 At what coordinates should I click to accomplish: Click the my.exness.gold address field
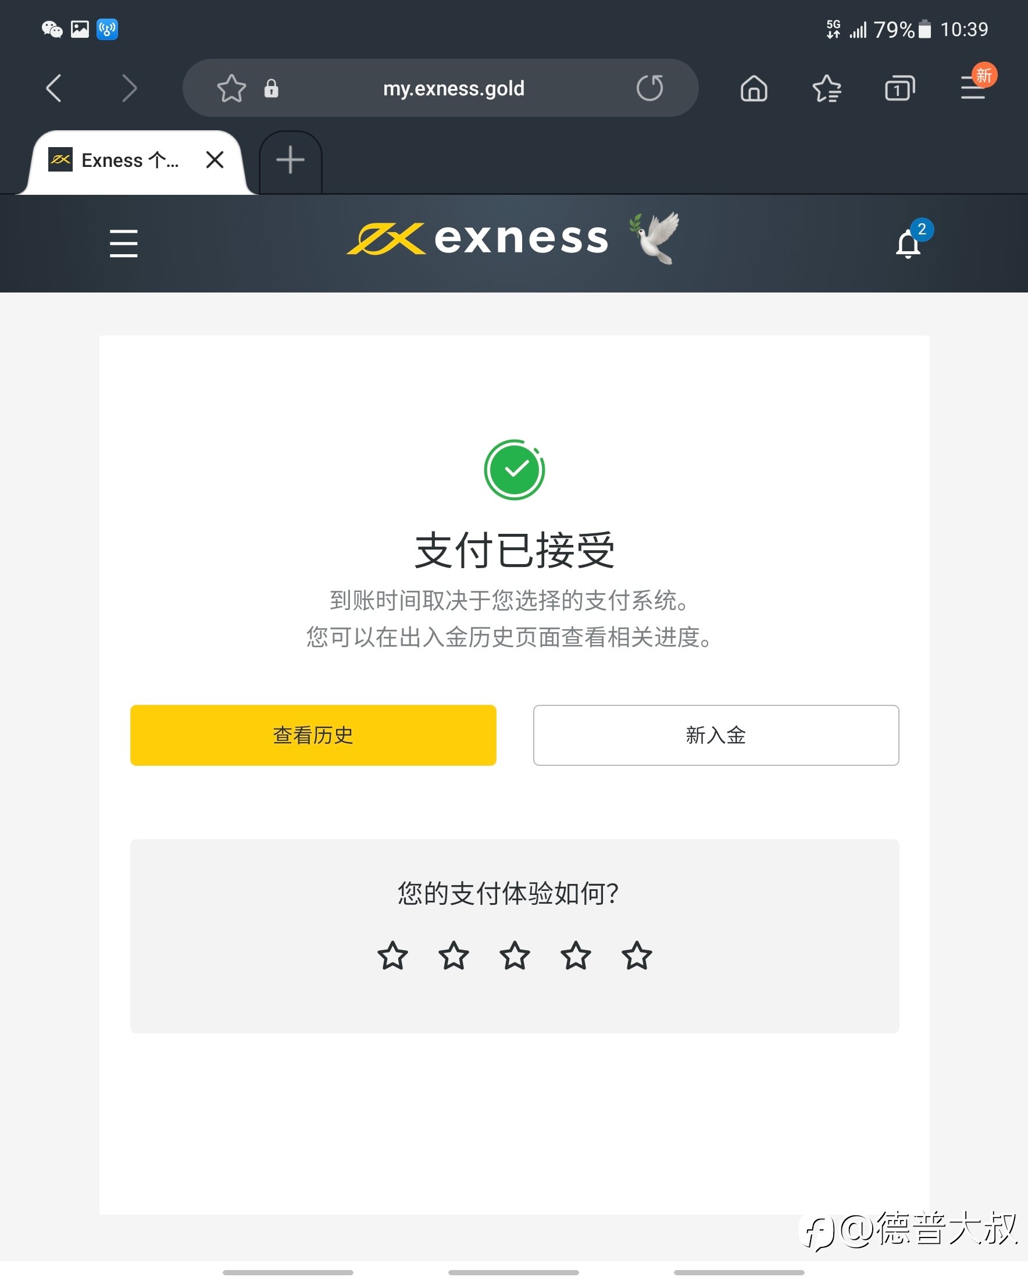(454, 88)
